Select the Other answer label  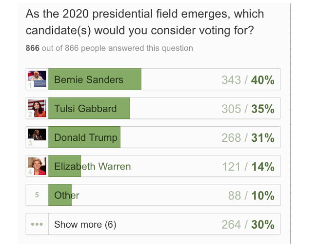(x=67, y=195)
